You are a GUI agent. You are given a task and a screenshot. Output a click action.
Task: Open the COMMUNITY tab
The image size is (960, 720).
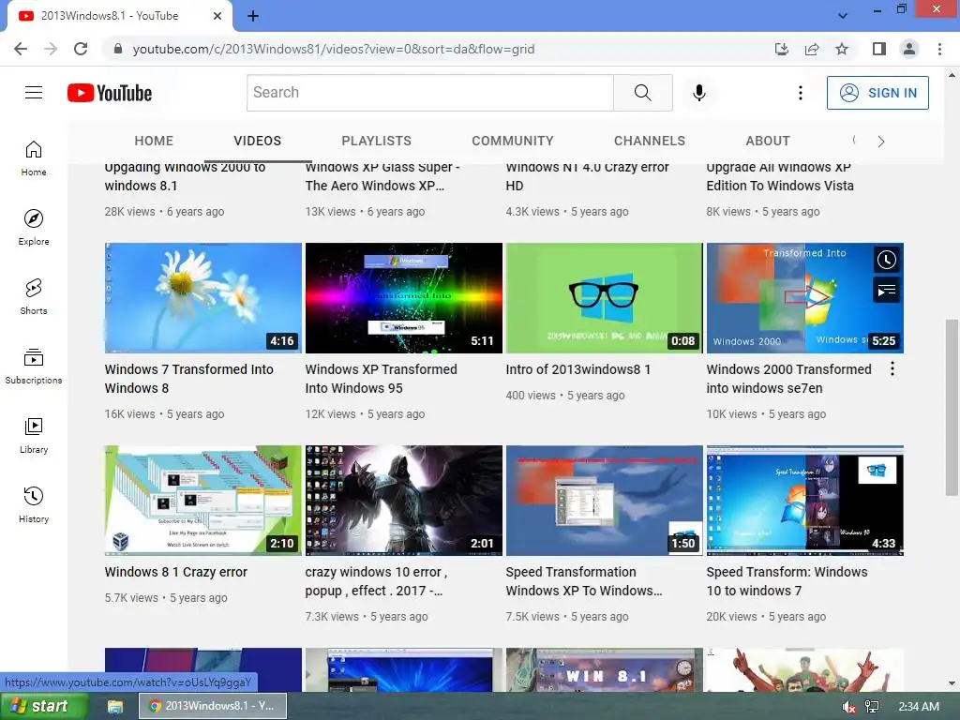point(513,141)
